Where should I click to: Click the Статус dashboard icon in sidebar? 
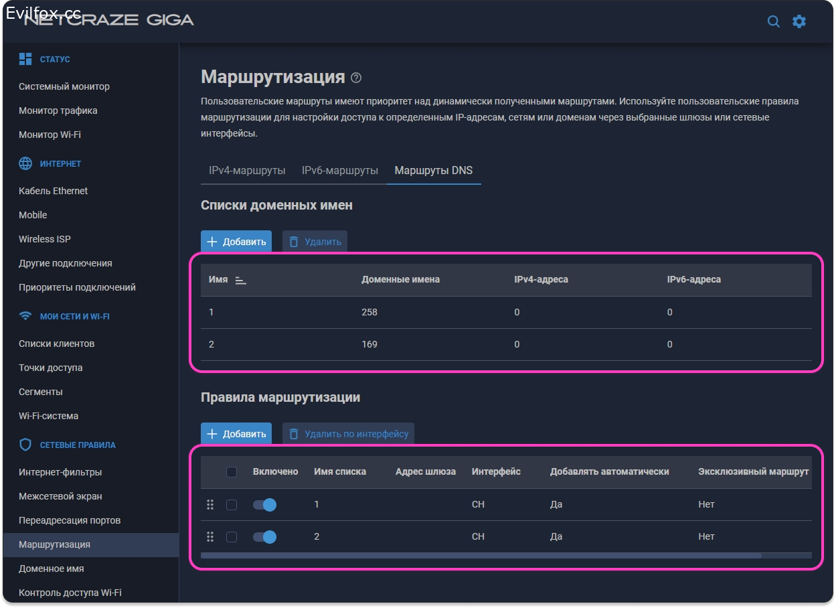click(25, 59)
